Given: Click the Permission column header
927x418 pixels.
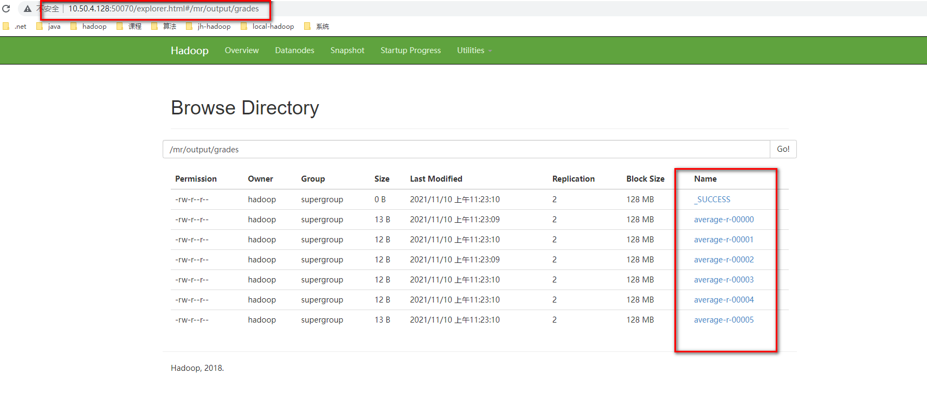Looking at the screenshot, I should point(196,179).
